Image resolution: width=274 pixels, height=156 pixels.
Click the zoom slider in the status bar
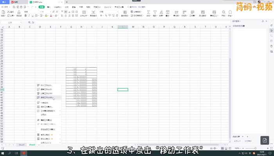click(255, 148)
